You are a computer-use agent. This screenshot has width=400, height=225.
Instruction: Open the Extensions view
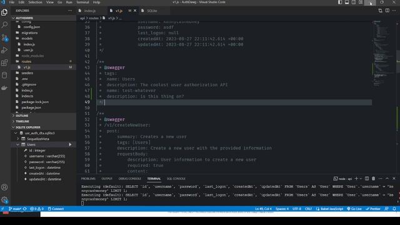(4, 62)
